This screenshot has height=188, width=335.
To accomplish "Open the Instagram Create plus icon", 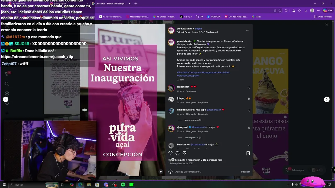I will click(x=7, y=113).
